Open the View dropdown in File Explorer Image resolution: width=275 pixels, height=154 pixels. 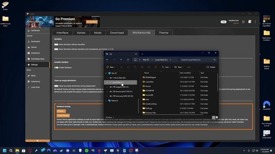tap(179, 67)
